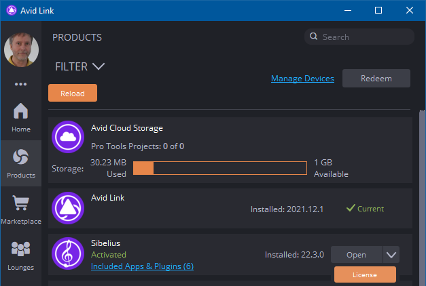Click the Avid Cloud Storage cloud icon
Screen dimensions: 426x286
pyautogui.click(x=68, y=138)
